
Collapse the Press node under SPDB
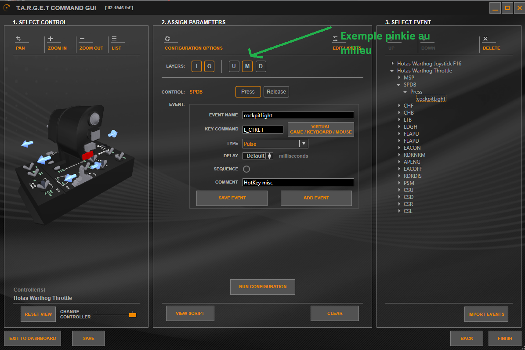tap(405, 92)
